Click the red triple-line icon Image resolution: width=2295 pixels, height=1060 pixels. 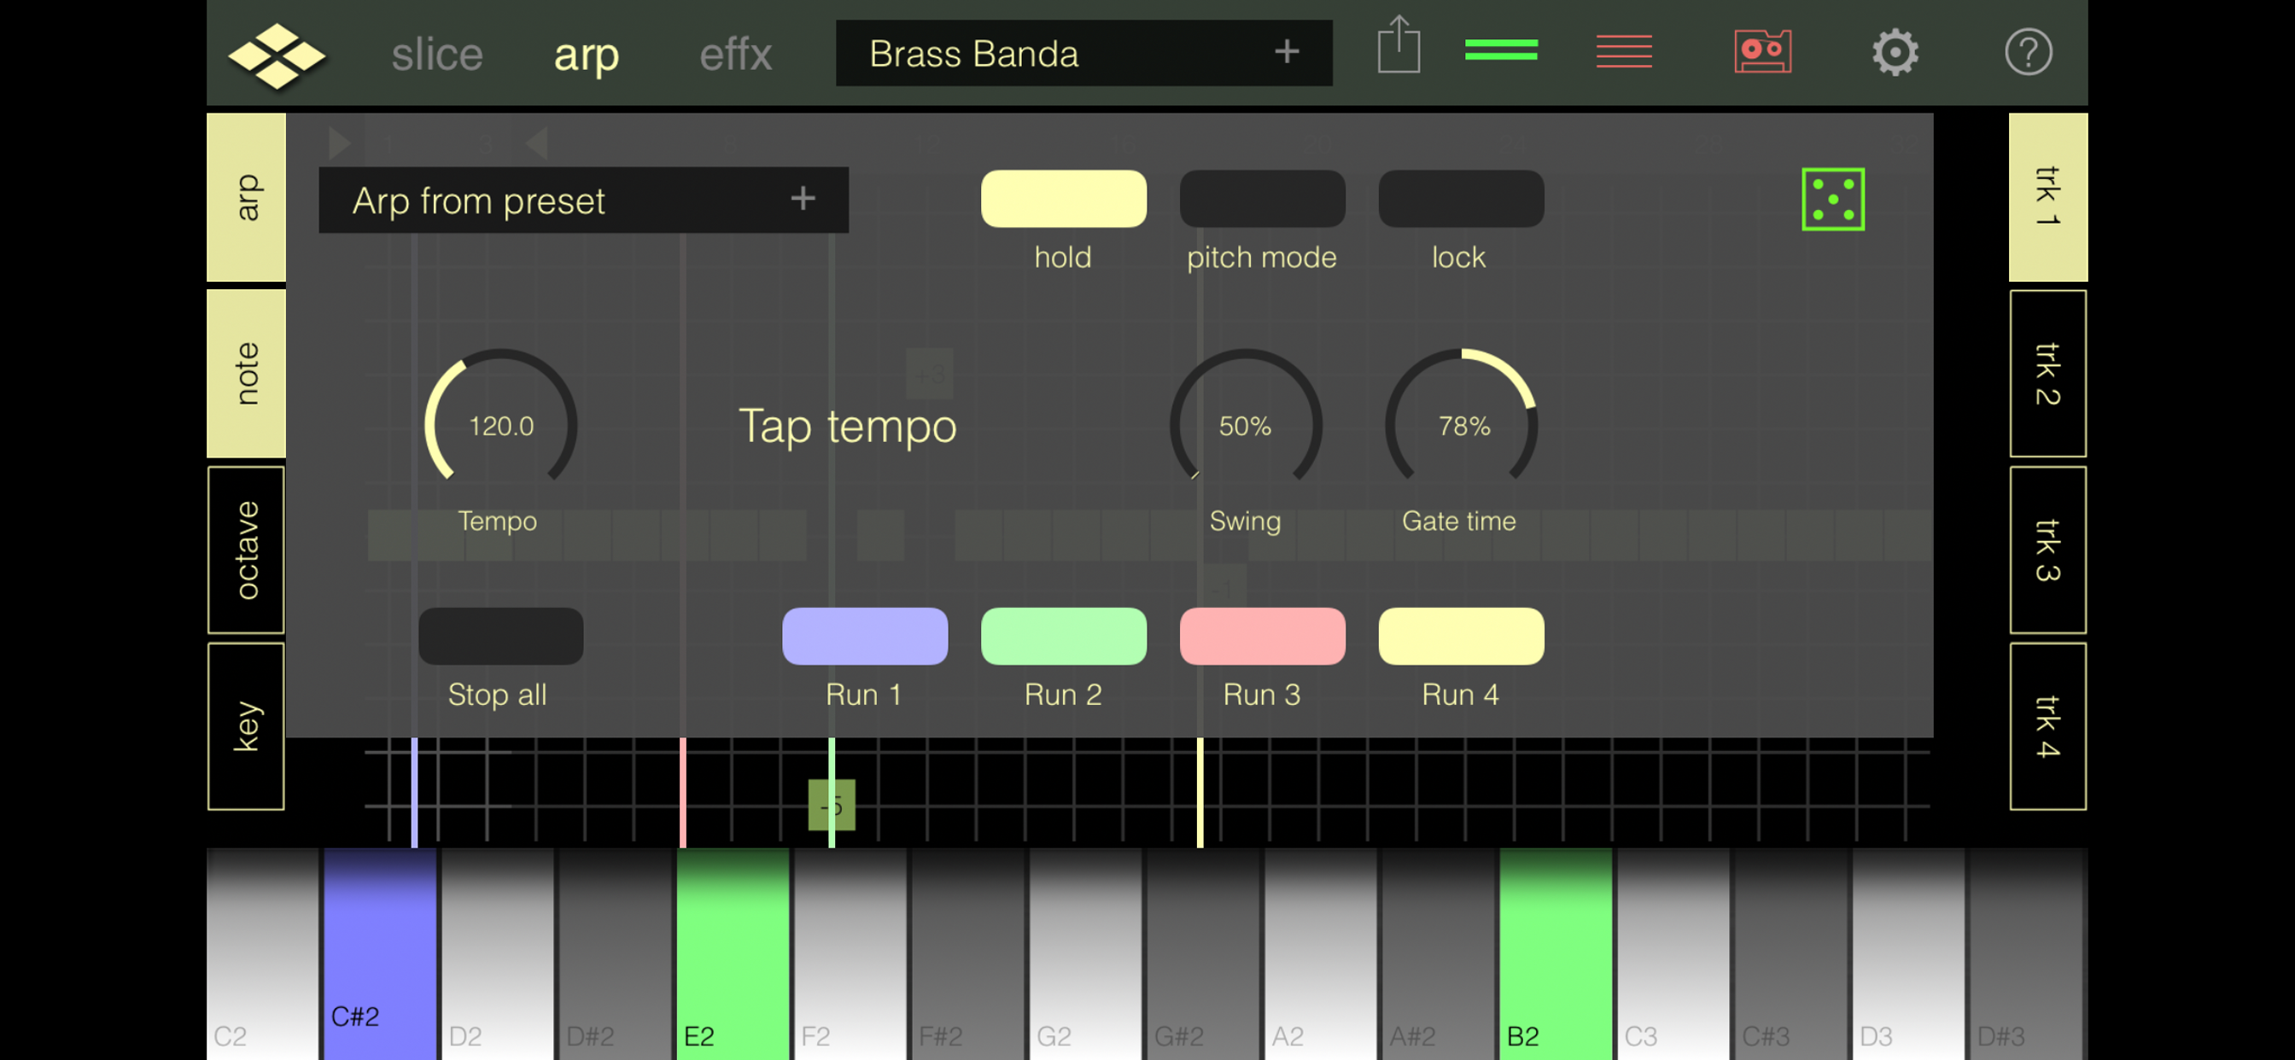1623,50
